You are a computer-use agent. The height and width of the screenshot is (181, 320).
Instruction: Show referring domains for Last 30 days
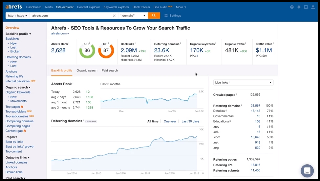tap(190, 121)
